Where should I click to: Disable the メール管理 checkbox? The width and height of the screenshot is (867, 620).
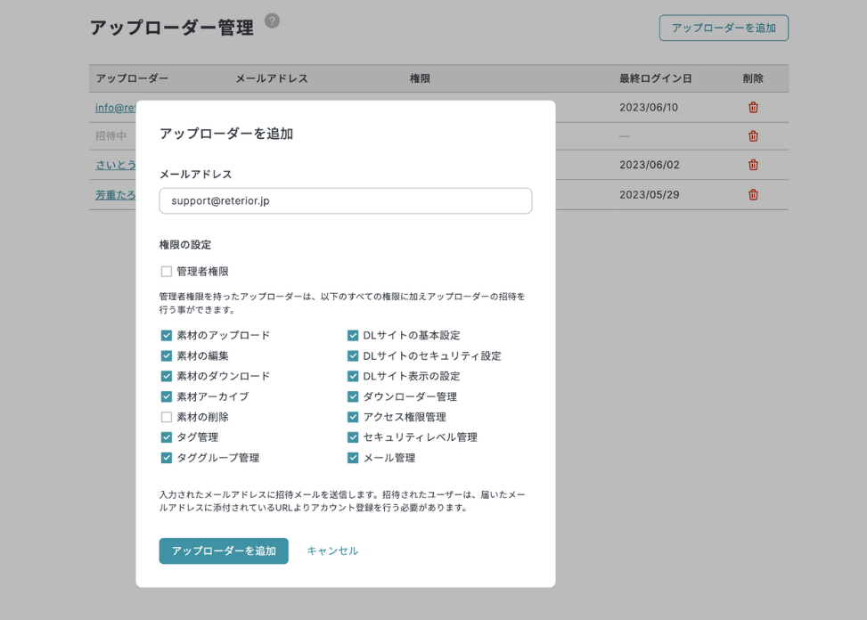tap(353, 458)
